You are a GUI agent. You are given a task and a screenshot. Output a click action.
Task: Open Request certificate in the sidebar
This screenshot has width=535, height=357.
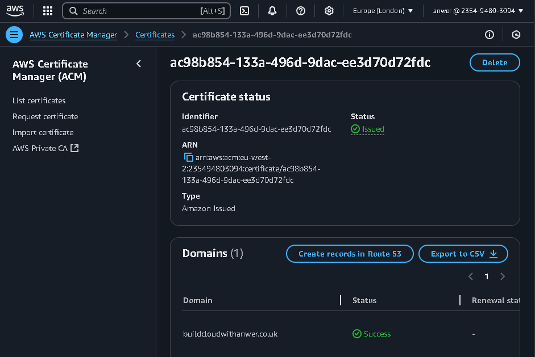pos(45,116)
